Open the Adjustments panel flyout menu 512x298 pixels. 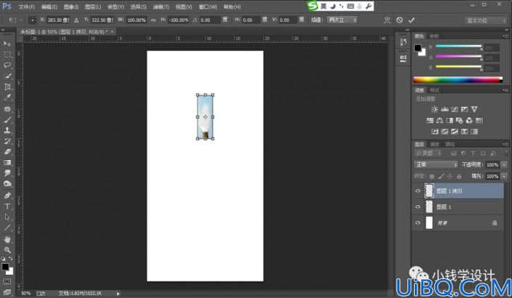click(505, 90)
